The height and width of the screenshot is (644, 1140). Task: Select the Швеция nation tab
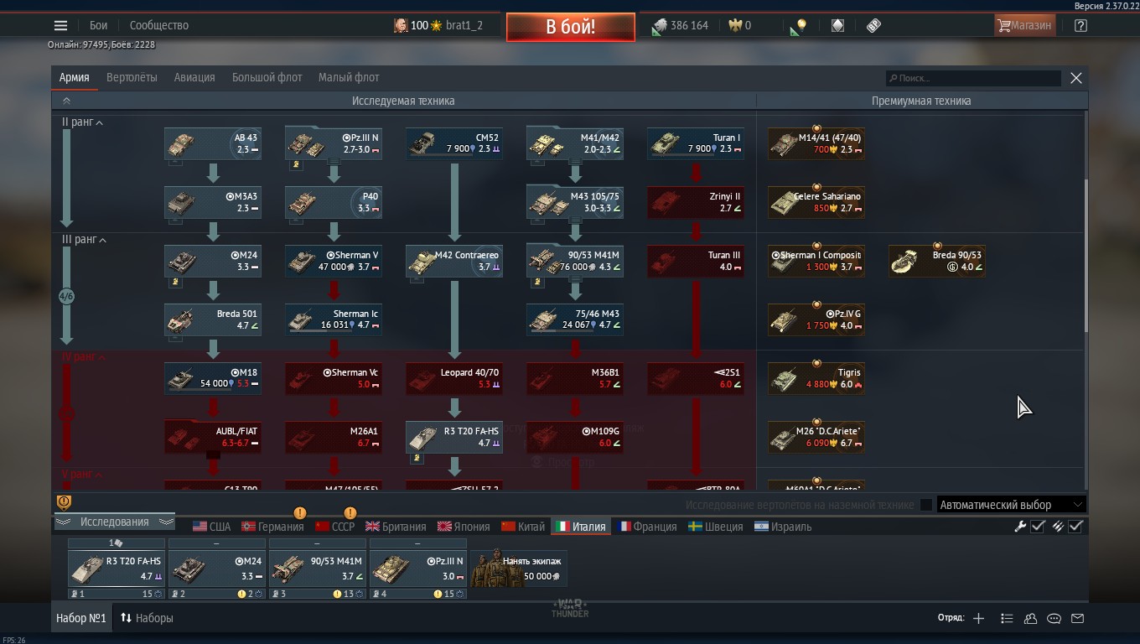[x=715, y=527]
